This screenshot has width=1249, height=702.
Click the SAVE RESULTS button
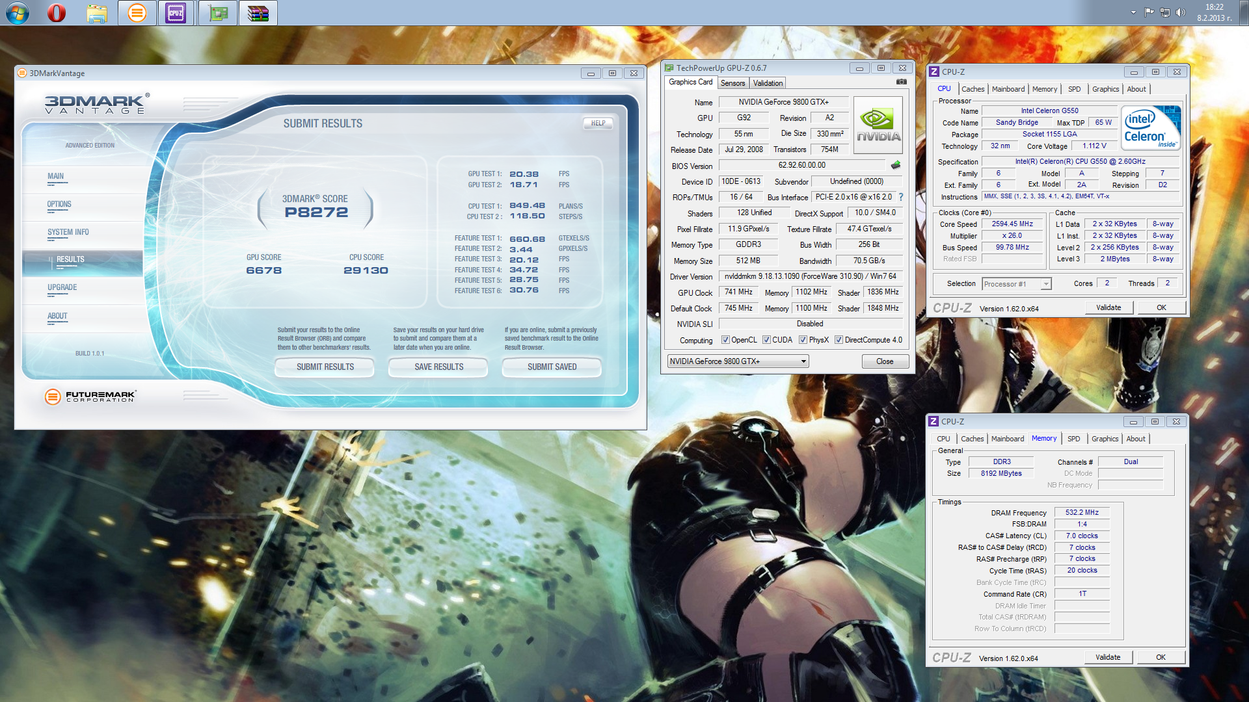point(438,367)
